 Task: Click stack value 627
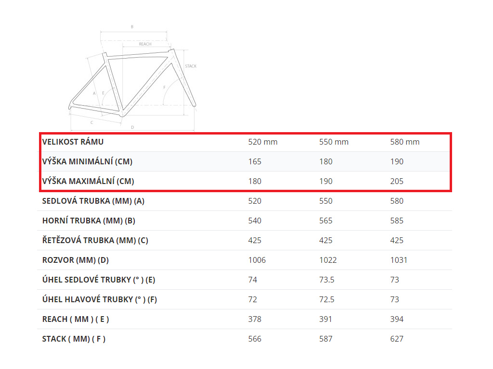397,339
